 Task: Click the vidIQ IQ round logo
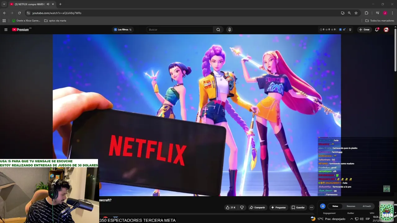[x=323, y=206]
